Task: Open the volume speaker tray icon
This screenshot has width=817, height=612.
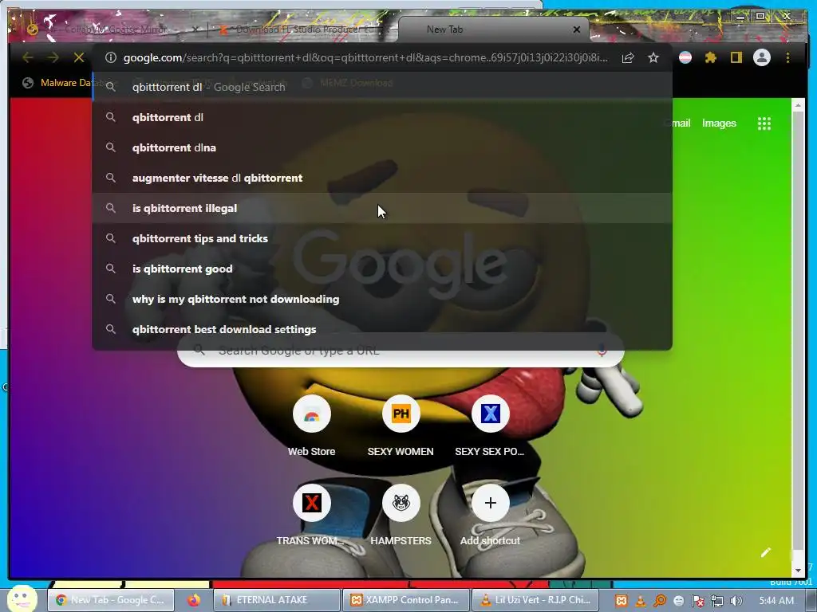Action: pos(736,601)
